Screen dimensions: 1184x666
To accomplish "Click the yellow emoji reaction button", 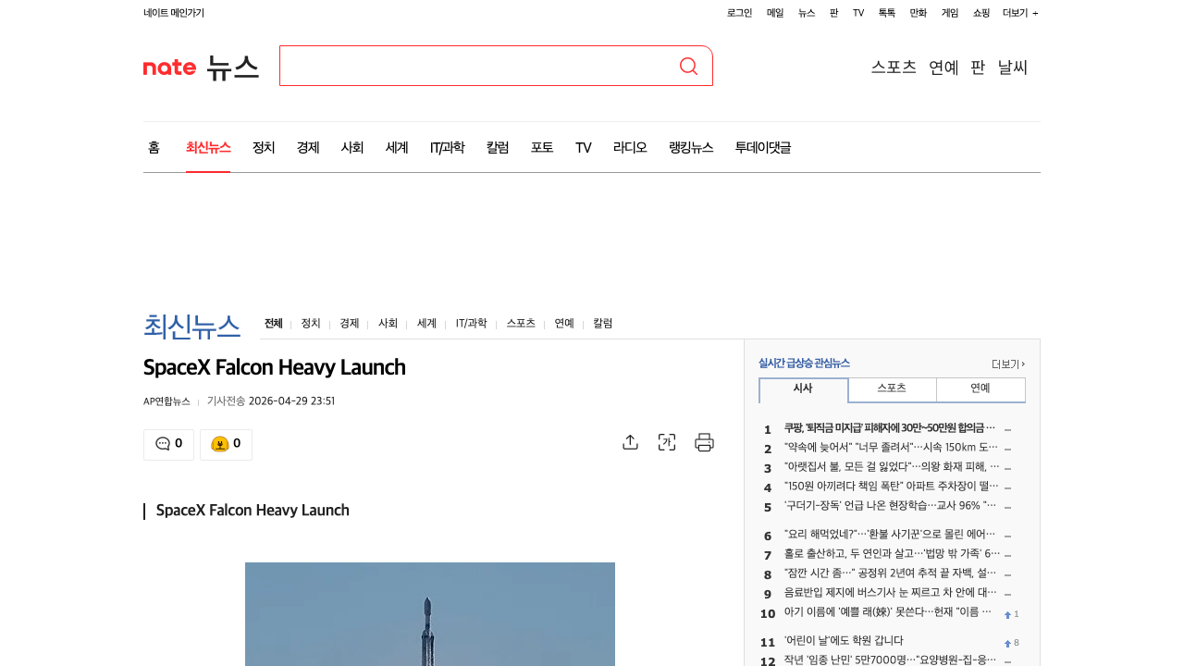I will pos(226,444).
